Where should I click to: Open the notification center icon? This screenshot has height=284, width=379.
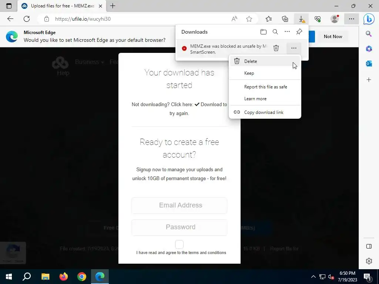[x=367, y=277]
